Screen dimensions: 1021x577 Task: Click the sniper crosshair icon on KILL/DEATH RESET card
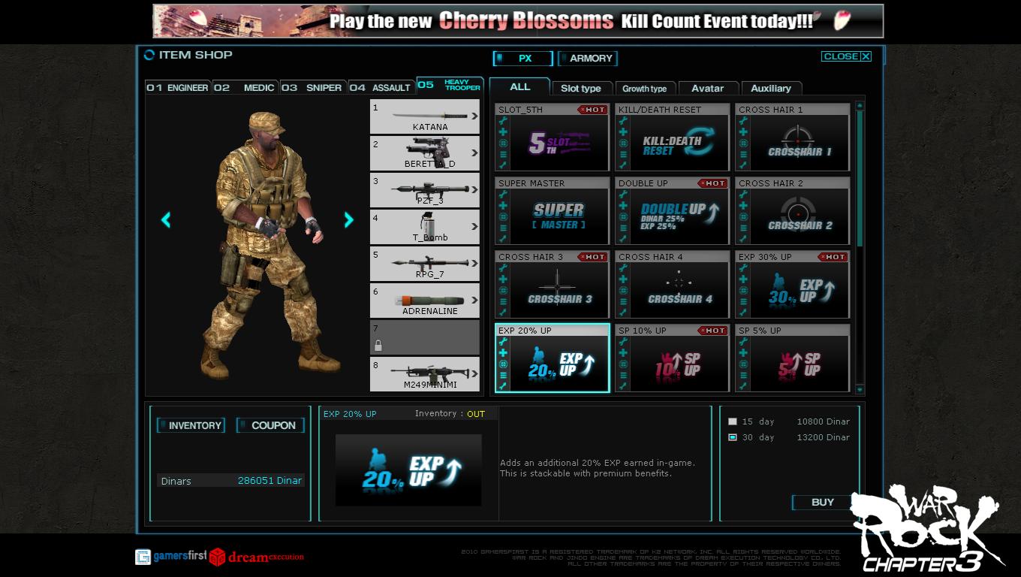tap(623, 143)
